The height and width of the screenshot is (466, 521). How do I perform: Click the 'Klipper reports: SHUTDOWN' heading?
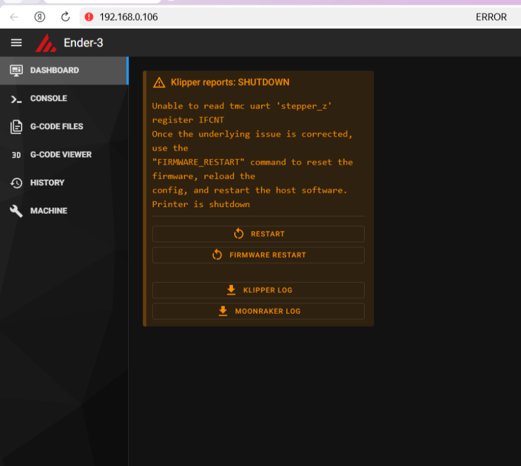230,83
